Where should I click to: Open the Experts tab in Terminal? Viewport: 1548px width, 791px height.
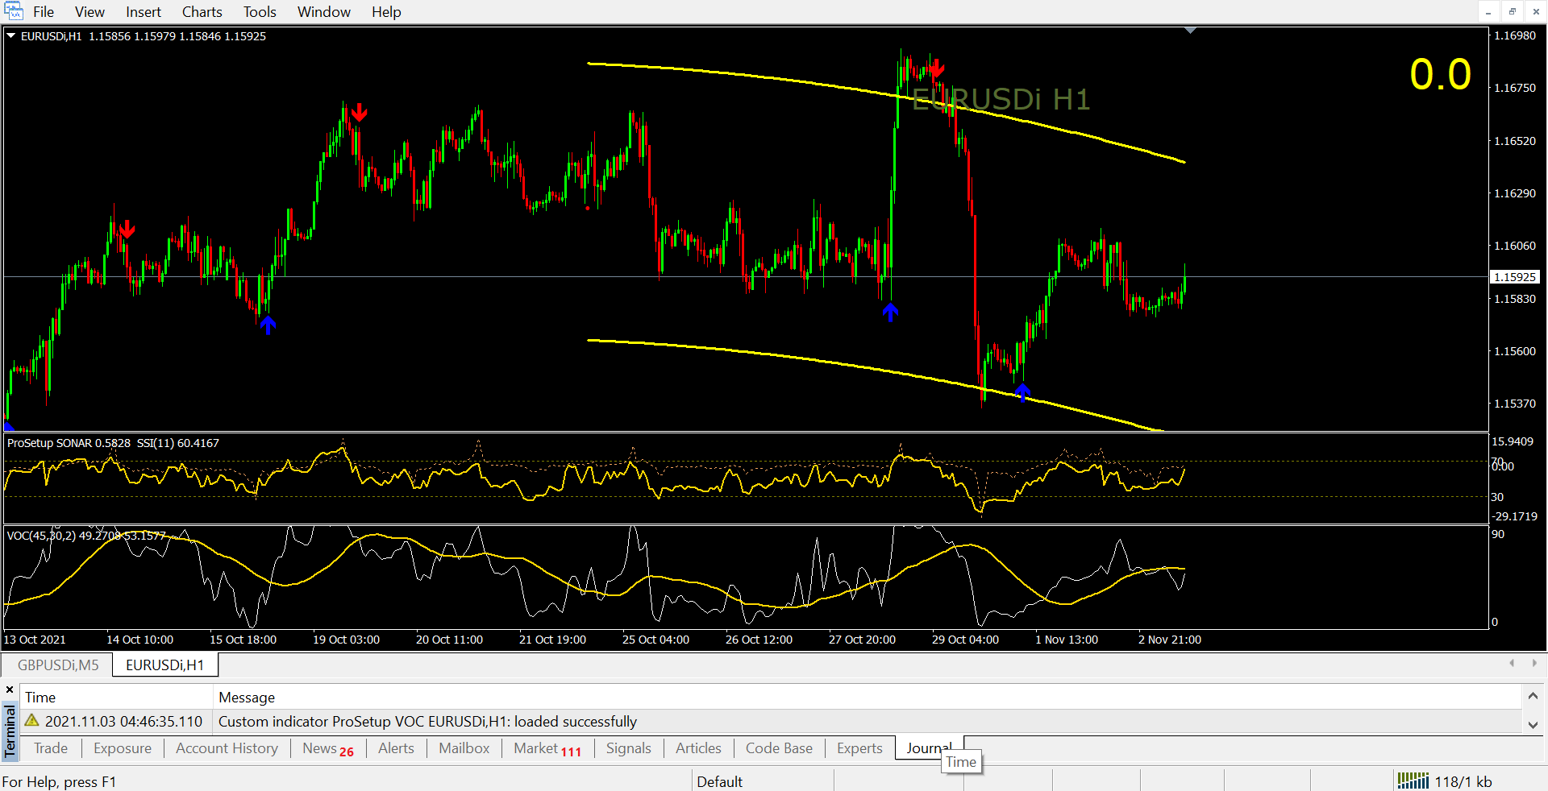point(859,748)
